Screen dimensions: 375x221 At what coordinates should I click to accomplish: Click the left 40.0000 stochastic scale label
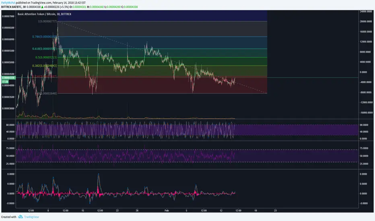coord(10,132)
